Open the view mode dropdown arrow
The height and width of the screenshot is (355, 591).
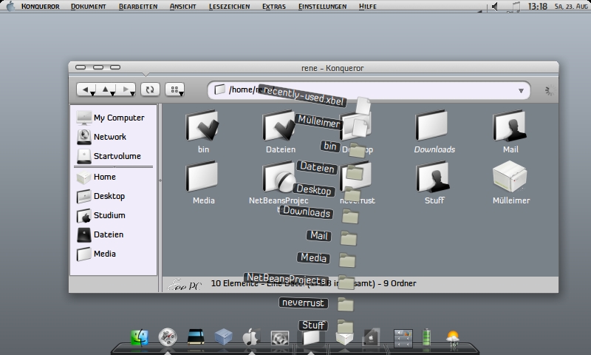pyautogui.click(x=181, y=93)
